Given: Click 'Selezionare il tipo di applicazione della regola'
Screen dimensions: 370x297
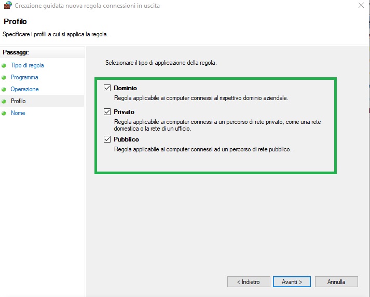Looking at the screenshot, I should coord(161,63).
